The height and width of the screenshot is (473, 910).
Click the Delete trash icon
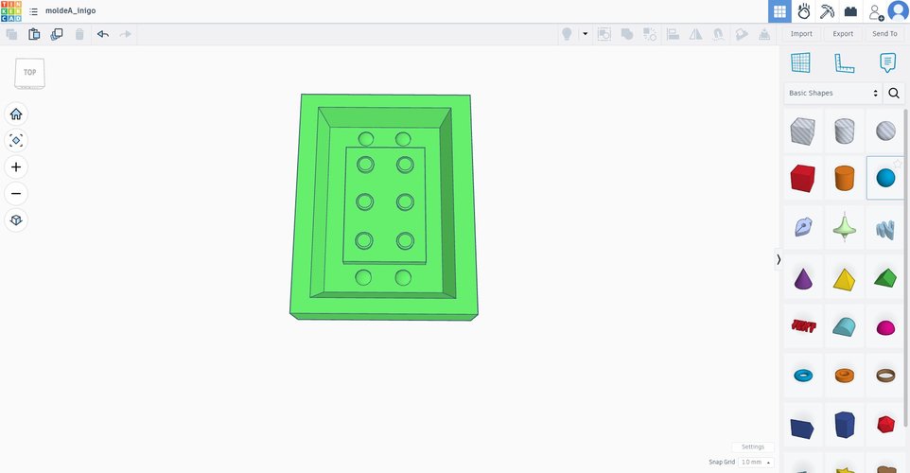79,34
